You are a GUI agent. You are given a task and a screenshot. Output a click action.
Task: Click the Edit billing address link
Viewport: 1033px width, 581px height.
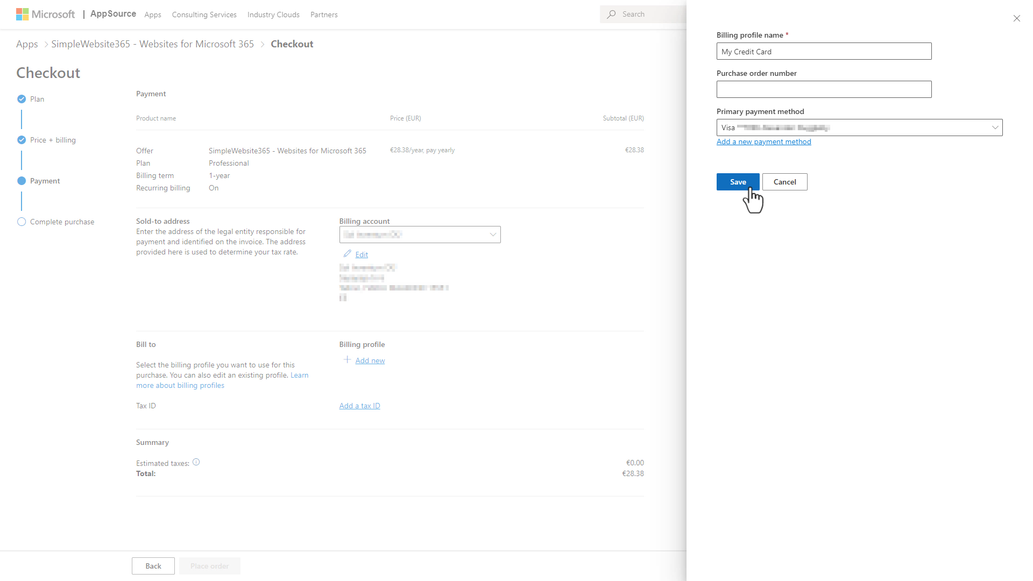362,254
